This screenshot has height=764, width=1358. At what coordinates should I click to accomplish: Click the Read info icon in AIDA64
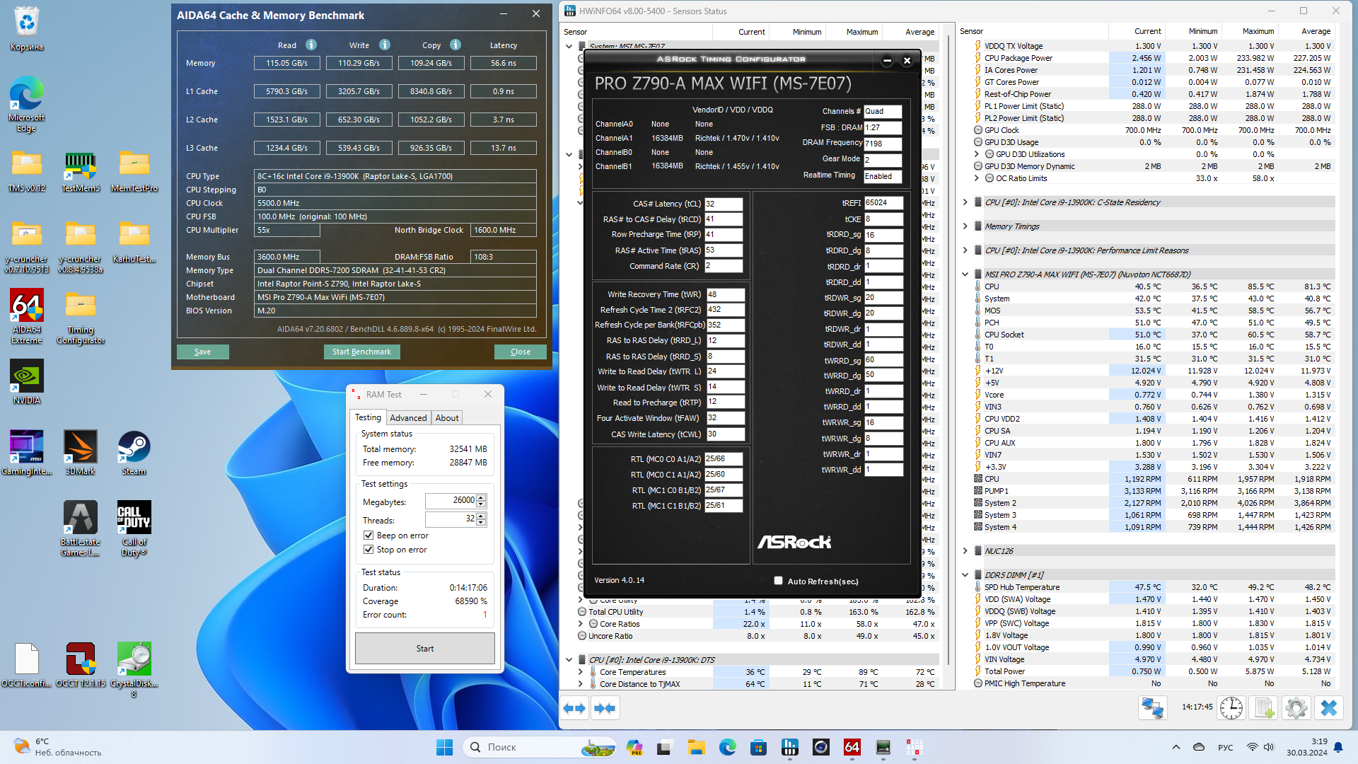click(311, 45)
